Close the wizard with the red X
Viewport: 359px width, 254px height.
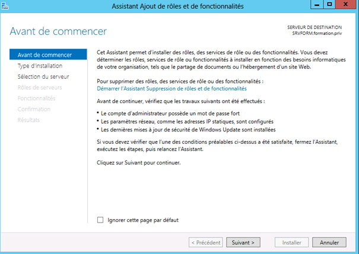click(346, 5)
